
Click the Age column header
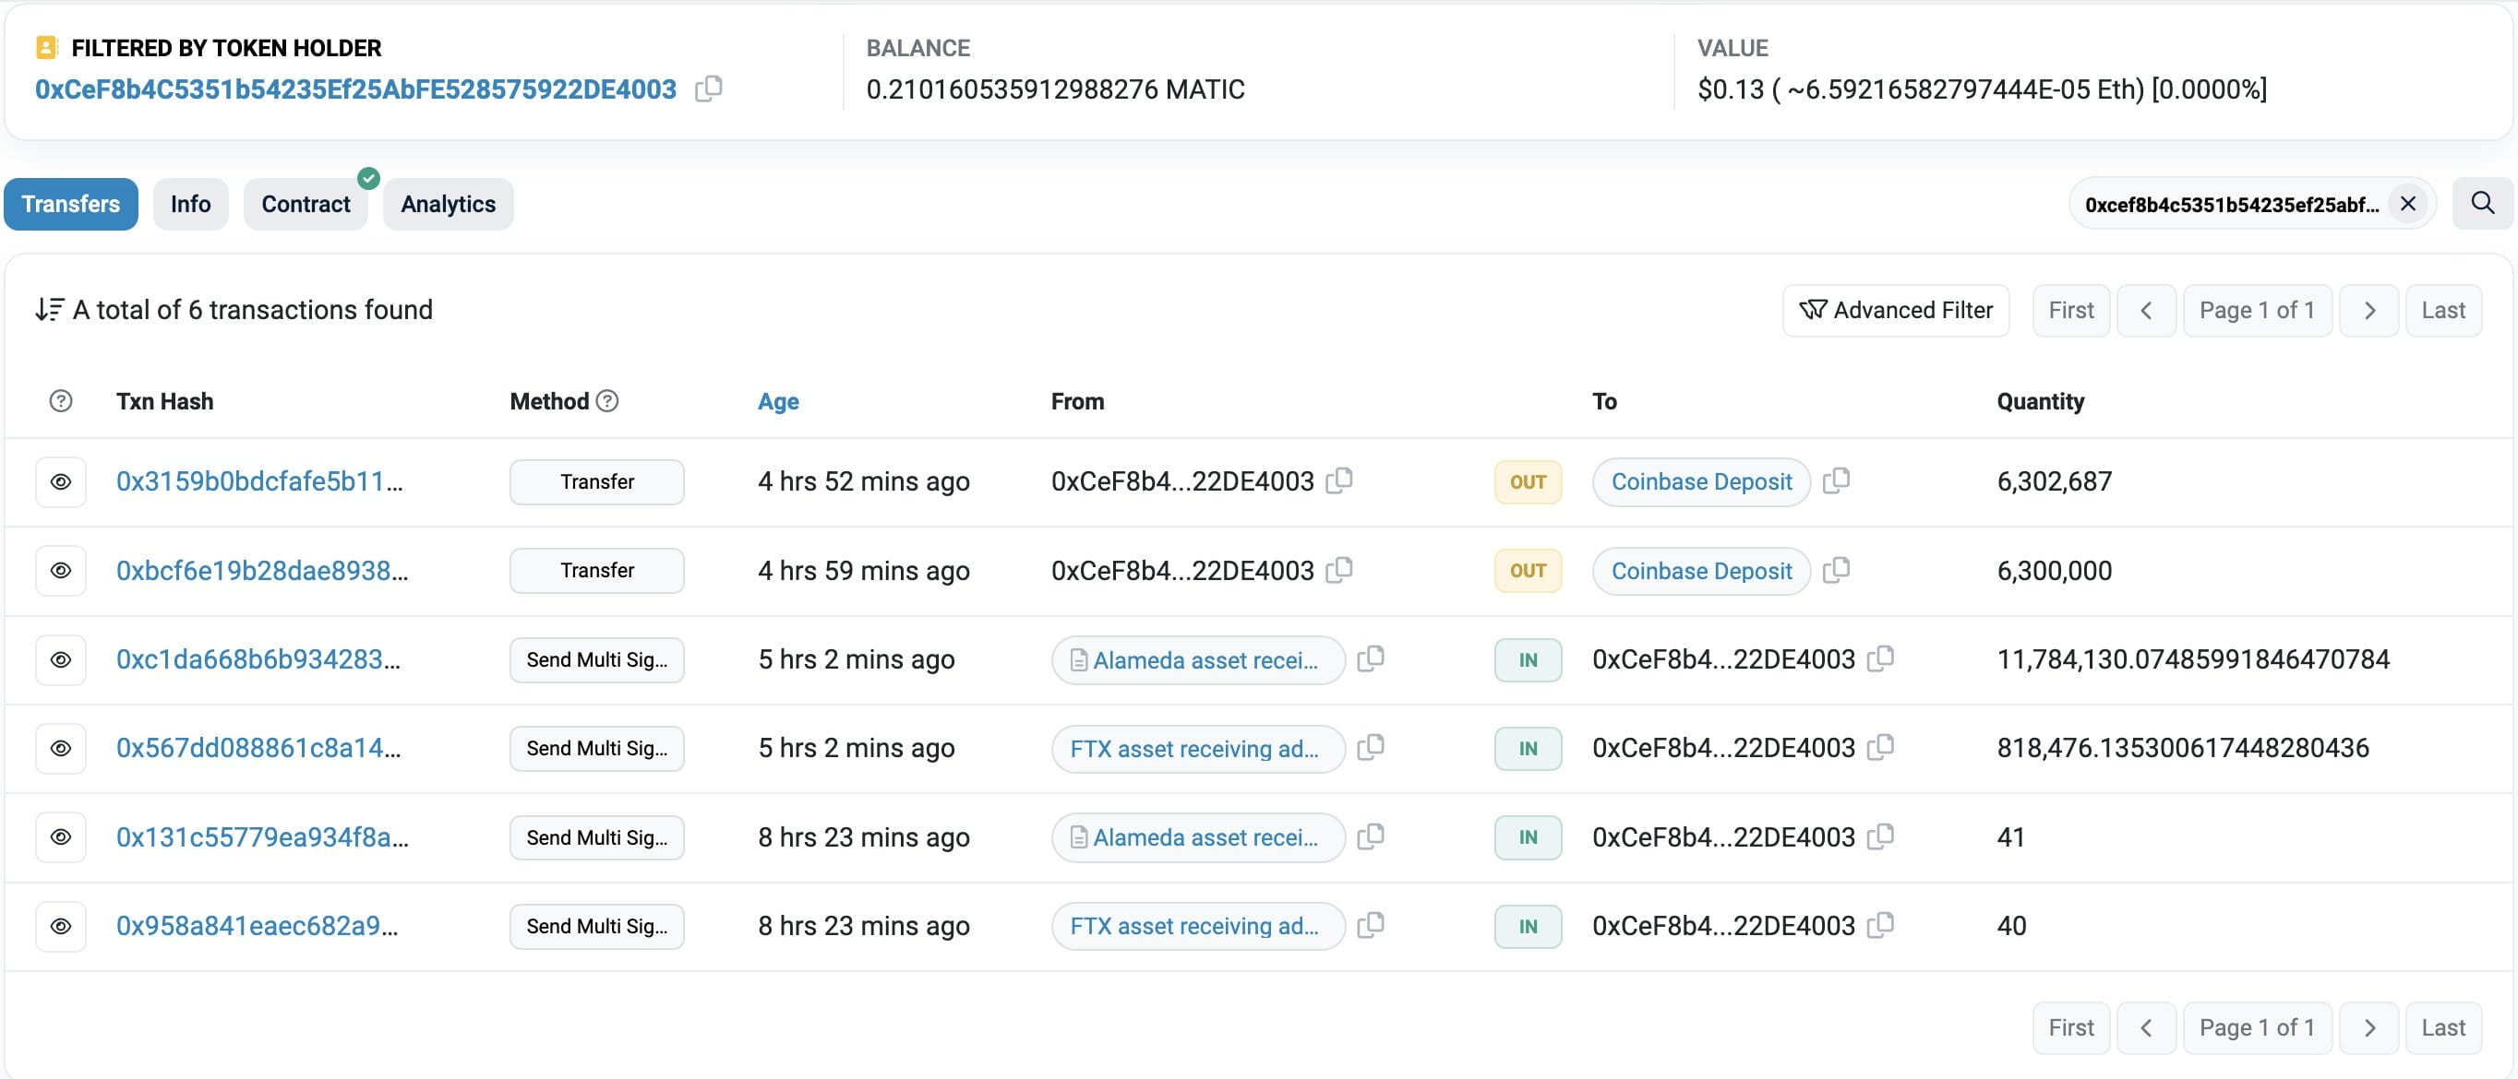[778, 401]
